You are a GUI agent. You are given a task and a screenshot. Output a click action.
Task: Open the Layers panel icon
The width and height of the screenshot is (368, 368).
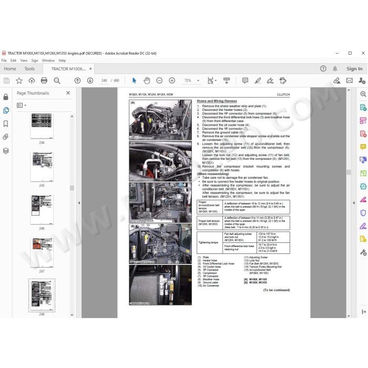point(6,151)
